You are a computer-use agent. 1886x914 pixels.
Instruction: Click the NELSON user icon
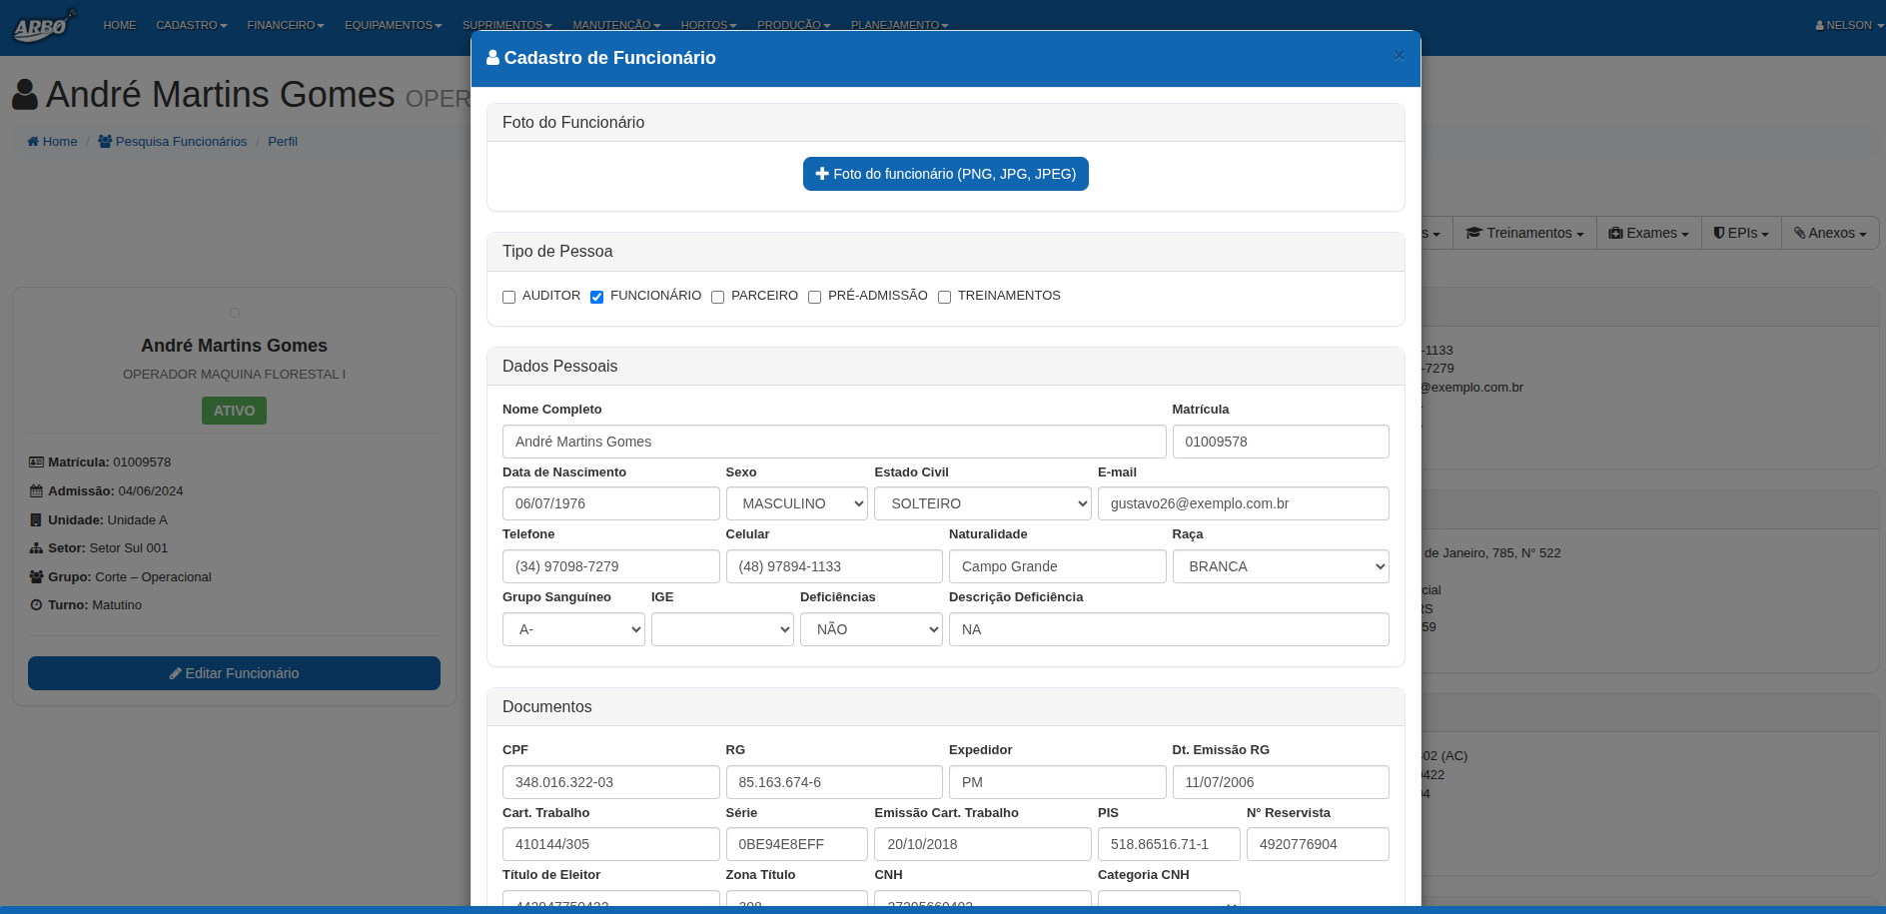(1819, 26)
